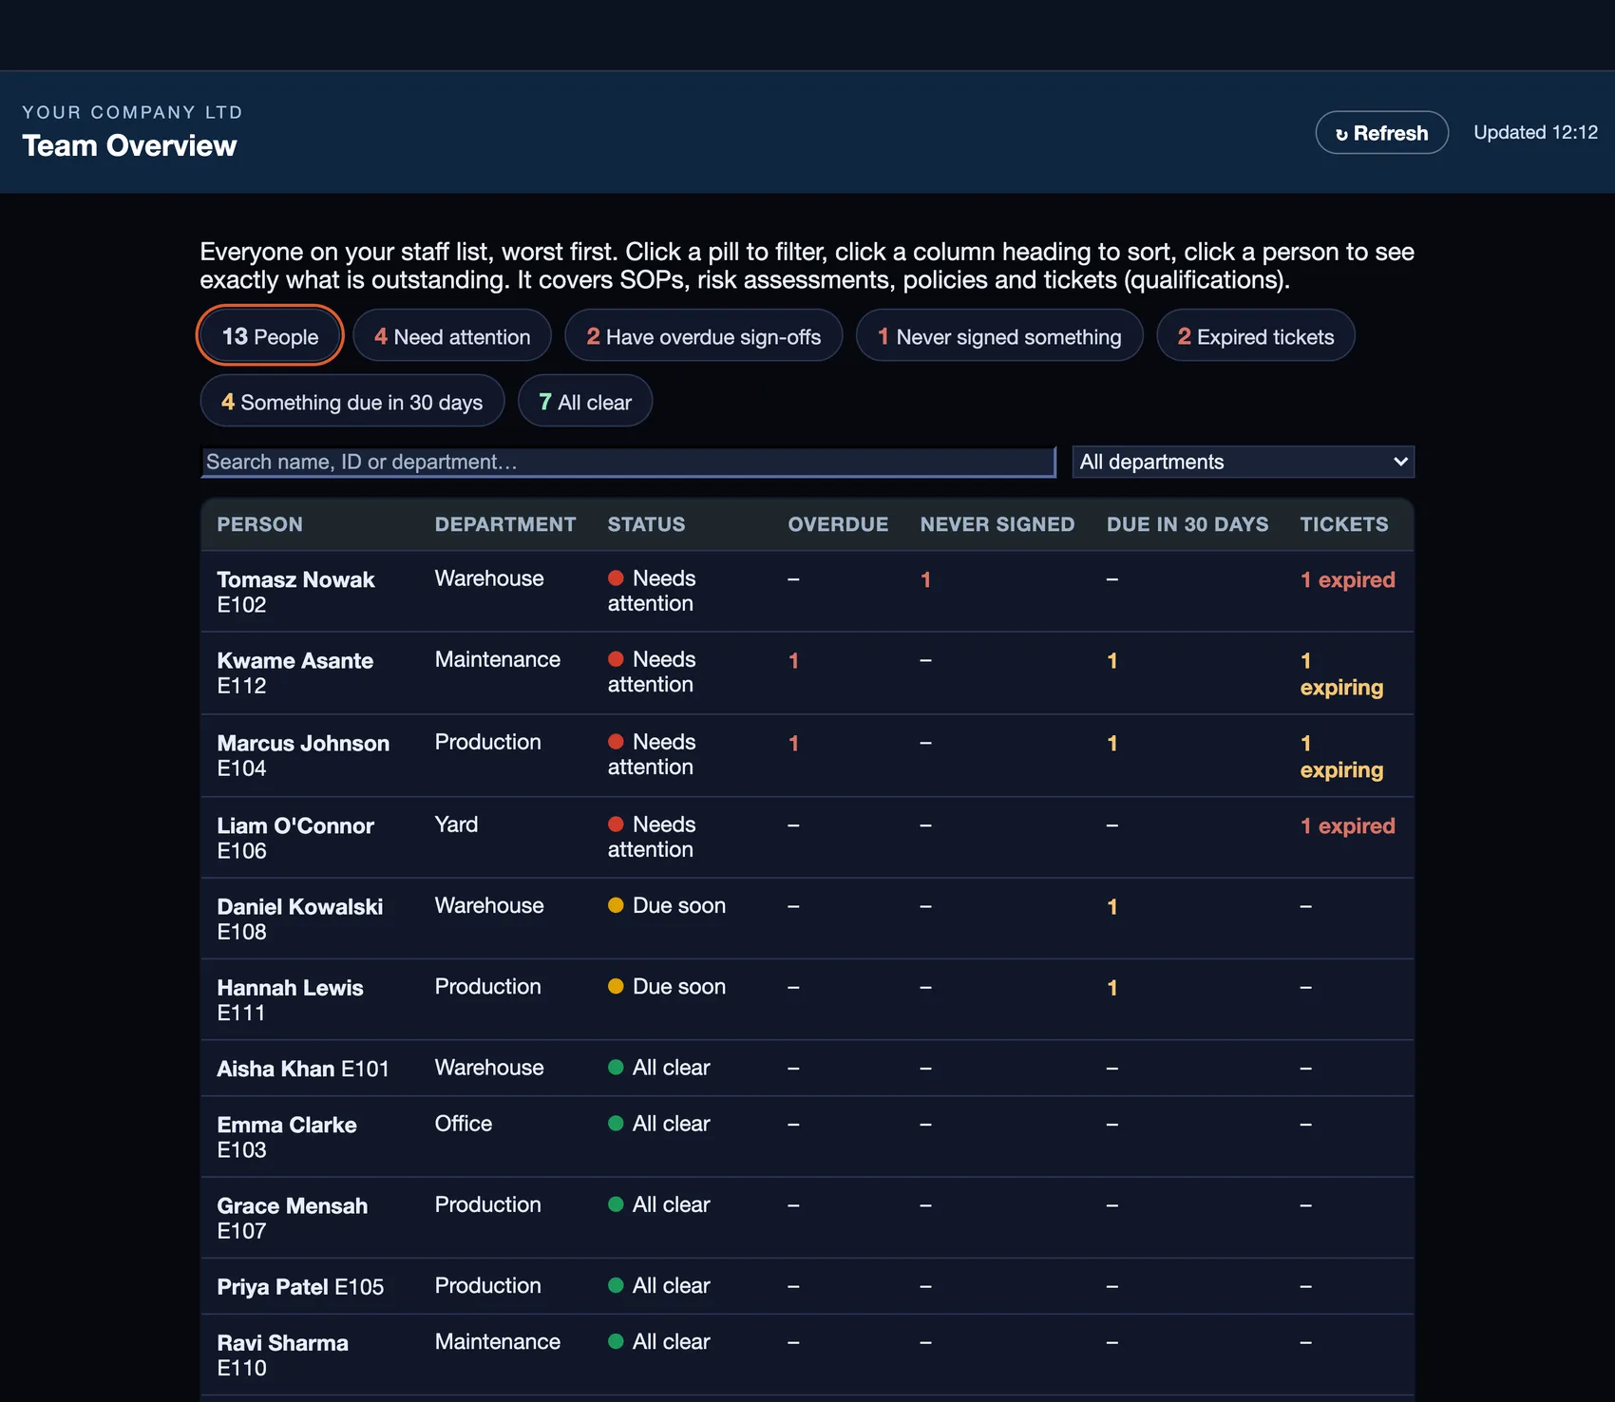Open Tomasz Nowak's details
The width and height of the screenshot is (1615, 1402).
tap(807, 591)
